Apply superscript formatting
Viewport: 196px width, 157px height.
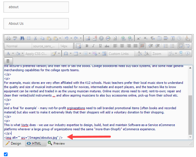coord(139,38)
